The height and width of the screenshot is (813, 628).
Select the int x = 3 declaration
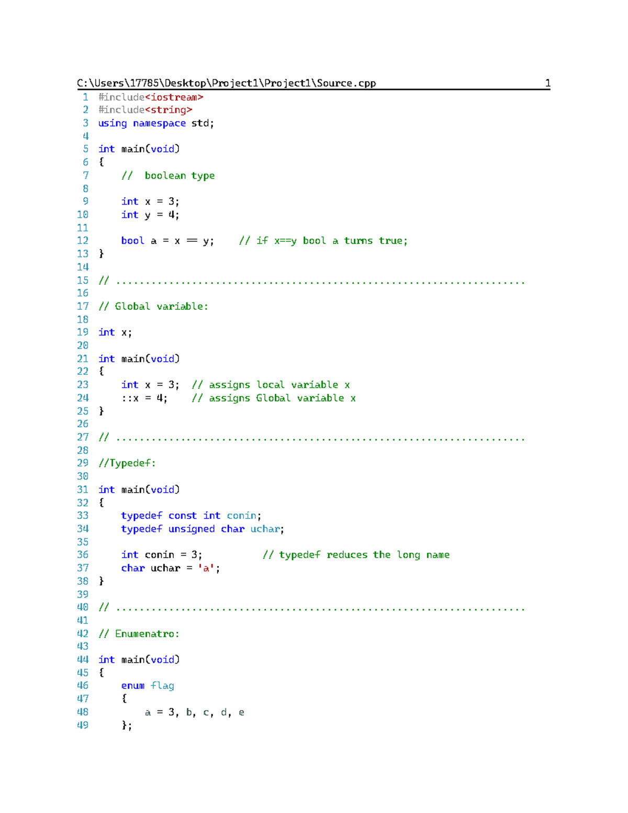(150, 201)
